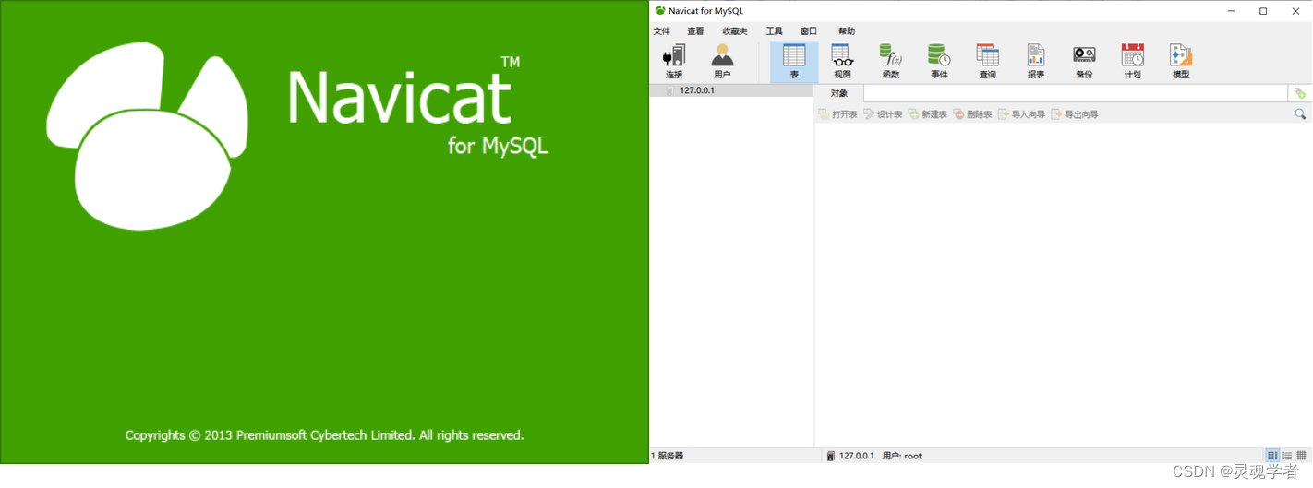1313x488 pixels.
Task: Select the 报表 (Report) toolbar button
Action: tap(1036, 62)
